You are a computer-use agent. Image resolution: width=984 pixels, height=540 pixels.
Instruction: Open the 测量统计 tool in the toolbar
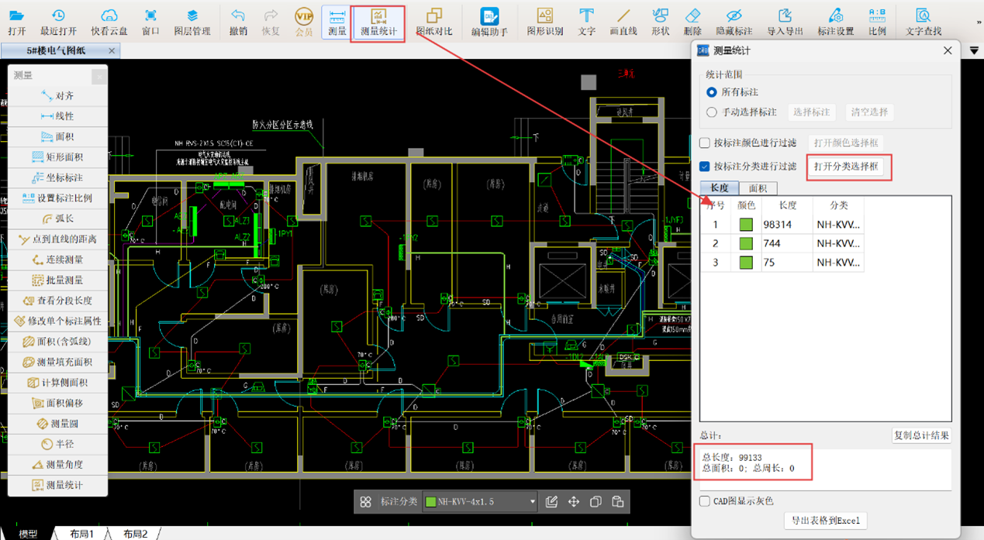pos(378,21)
